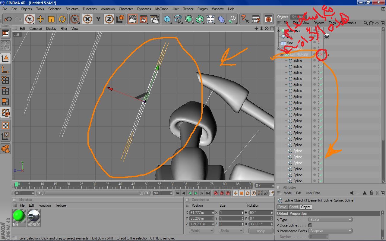Click the Help pointer icon
Image resolution: width=386 pixels, height=241 pixels.
coord(245,19)
